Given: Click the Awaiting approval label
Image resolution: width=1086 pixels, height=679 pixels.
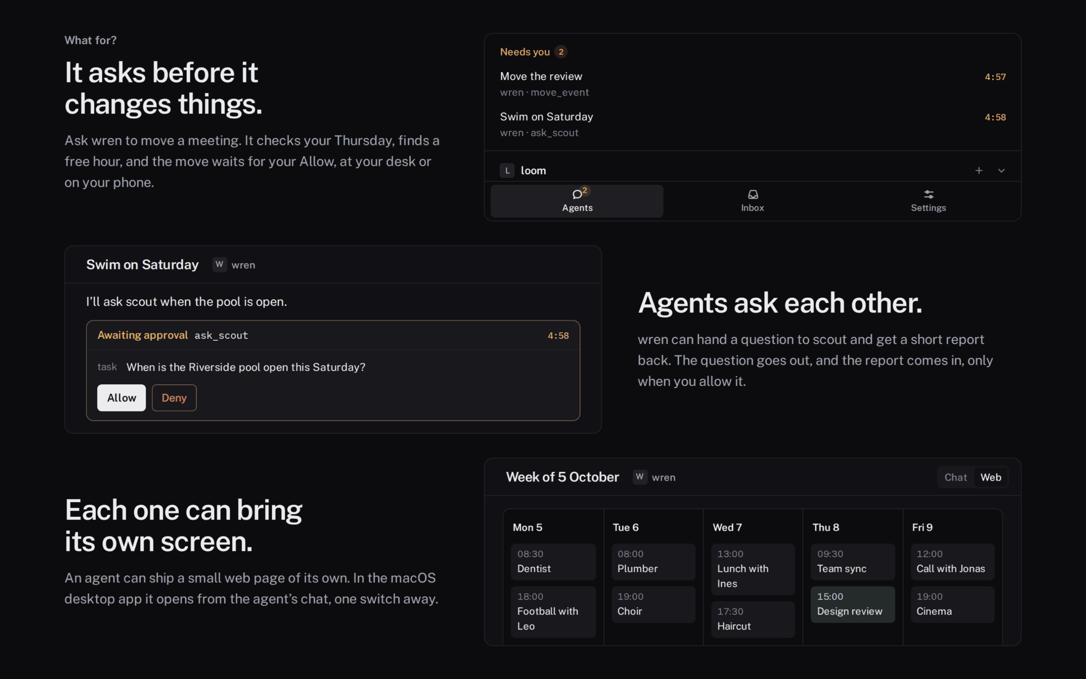Looking at the screenshot, I should click(143, 335).
